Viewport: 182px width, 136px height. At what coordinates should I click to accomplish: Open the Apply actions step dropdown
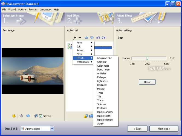(x=52, y=128)
